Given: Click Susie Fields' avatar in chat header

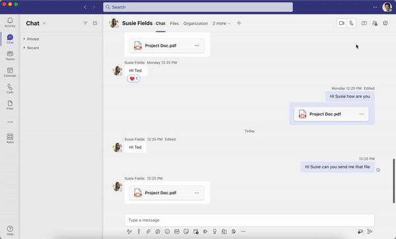Looking at the screenshot, I should pos(114,23).
